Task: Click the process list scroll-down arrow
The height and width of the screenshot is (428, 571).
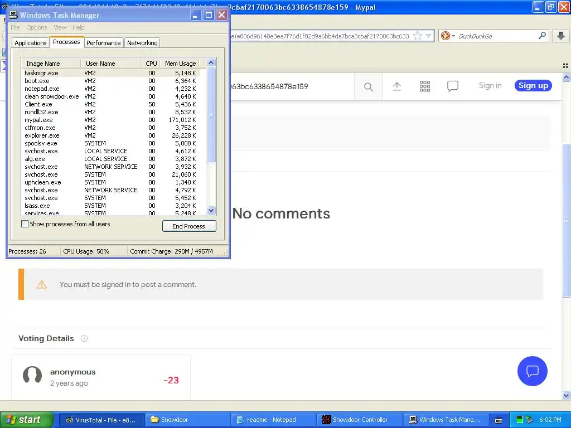Action: click(211, 210)
